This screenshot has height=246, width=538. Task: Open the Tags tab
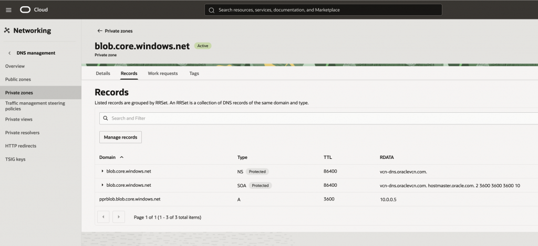(194, 73)
